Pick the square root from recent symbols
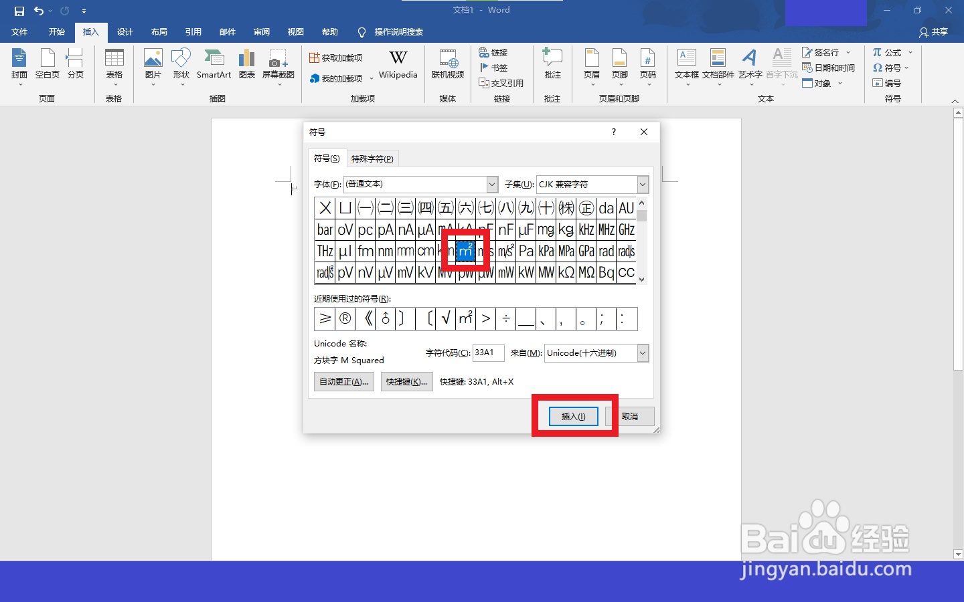964x602 pixels. [446, 319]
